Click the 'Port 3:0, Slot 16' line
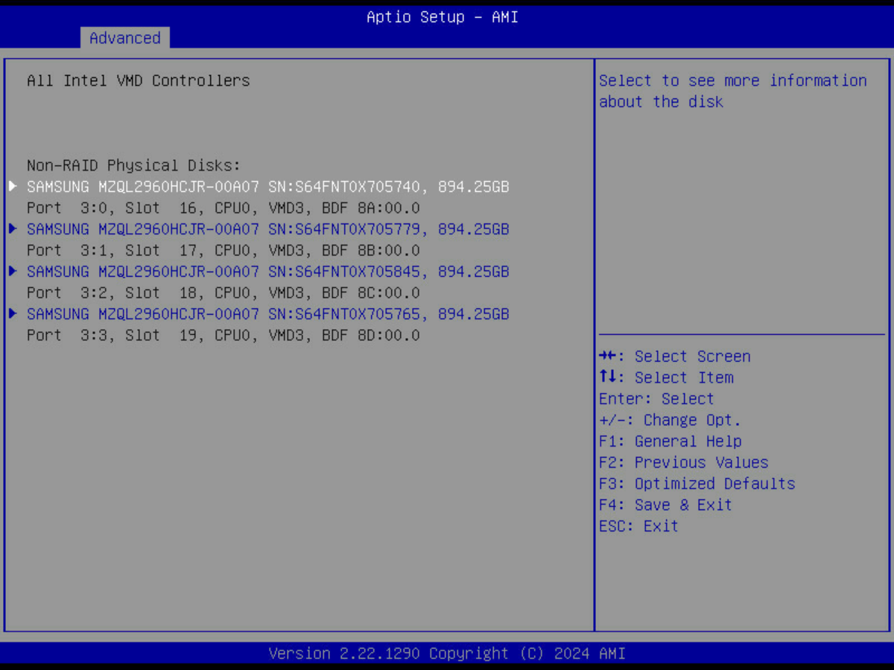894x670 pixels. coord(223,208)
